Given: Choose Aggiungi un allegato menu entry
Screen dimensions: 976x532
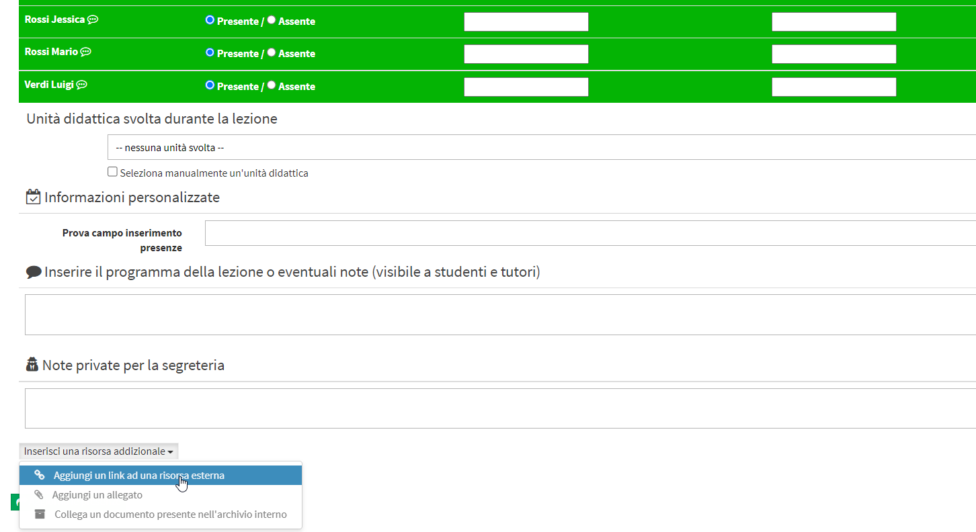Looking at the screenshot, I should 161,495.
